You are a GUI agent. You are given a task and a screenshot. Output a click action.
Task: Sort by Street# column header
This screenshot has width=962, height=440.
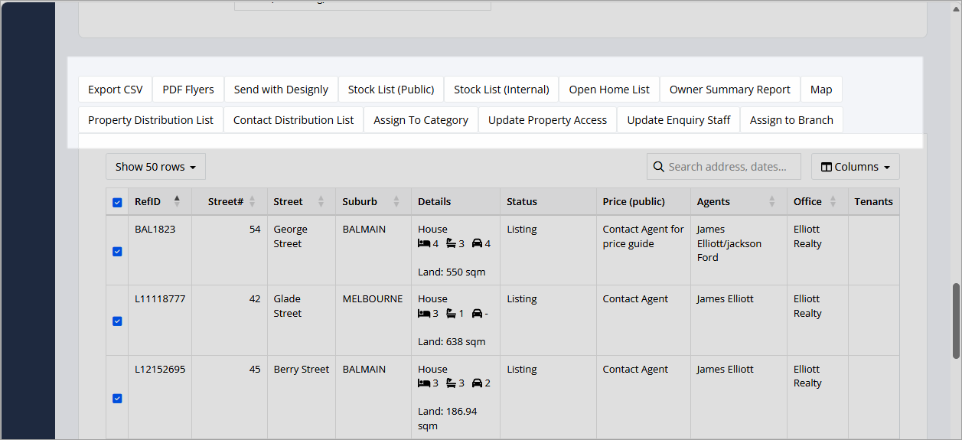point(230,202)
